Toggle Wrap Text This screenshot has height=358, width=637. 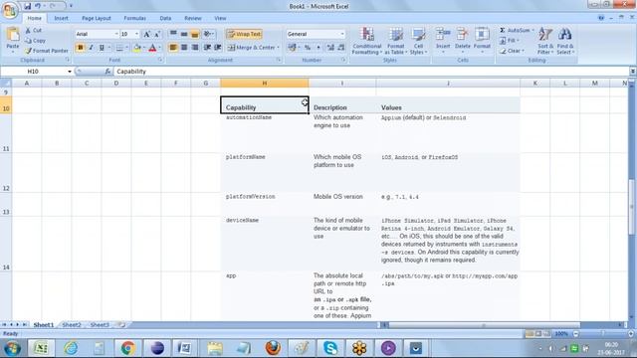tap(244, 34)
